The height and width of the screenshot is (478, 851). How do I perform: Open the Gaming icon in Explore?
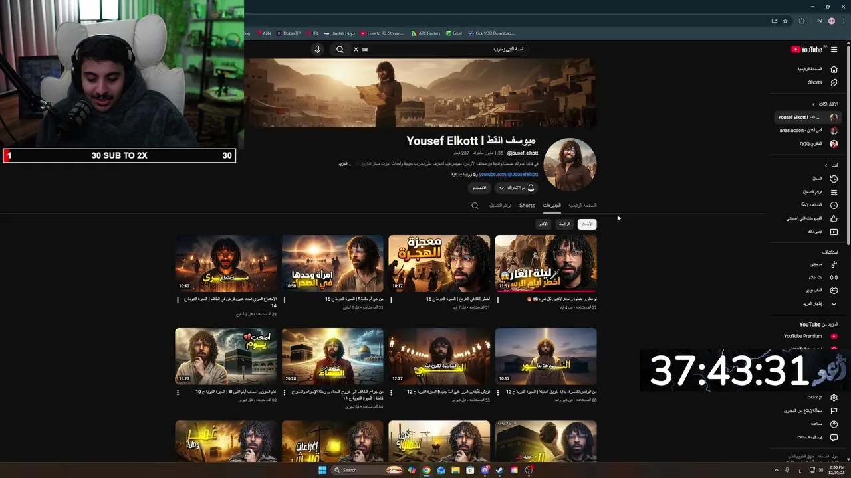(834, 290)
